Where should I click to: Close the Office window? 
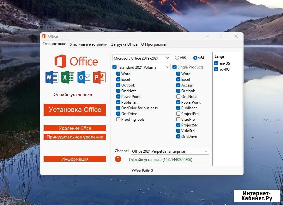[236, 36]
